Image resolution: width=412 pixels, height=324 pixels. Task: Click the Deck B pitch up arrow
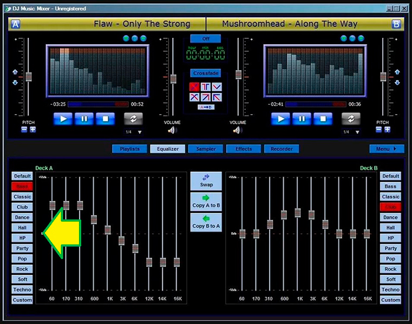(397, 72)
